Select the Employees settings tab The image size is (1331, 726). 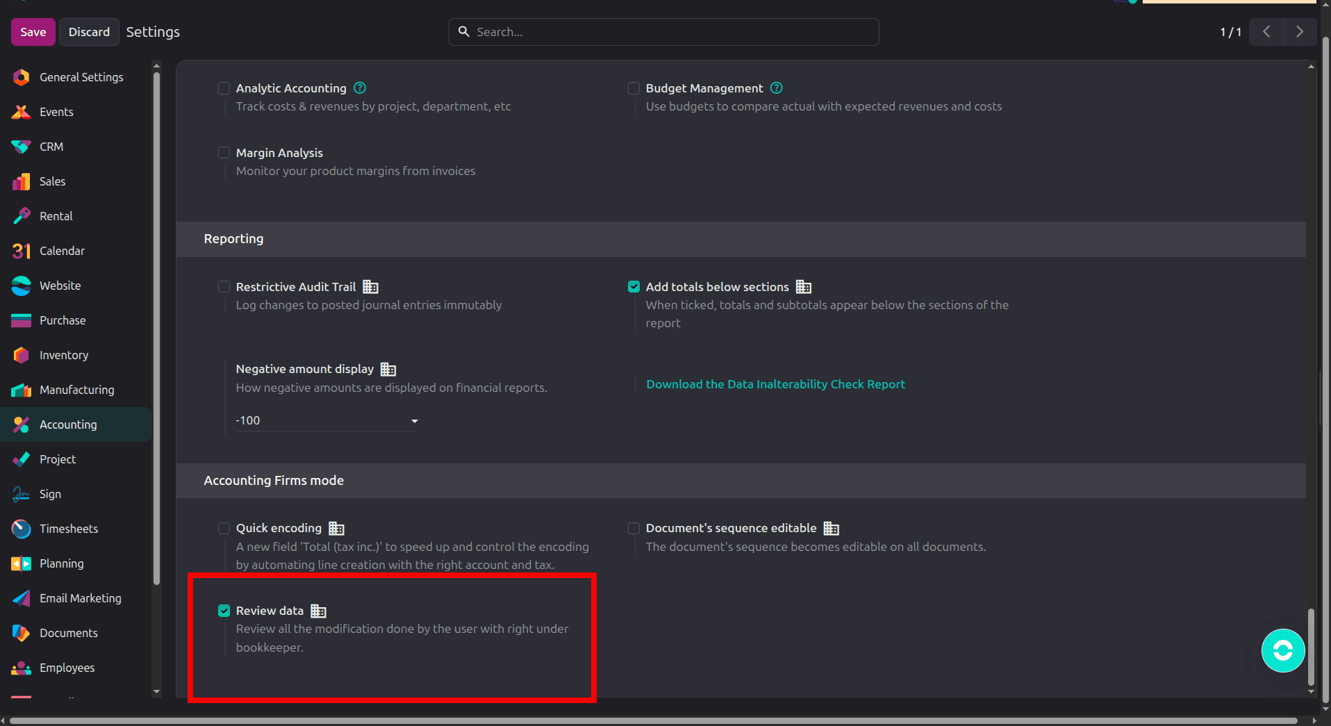(x=76, y=668)
